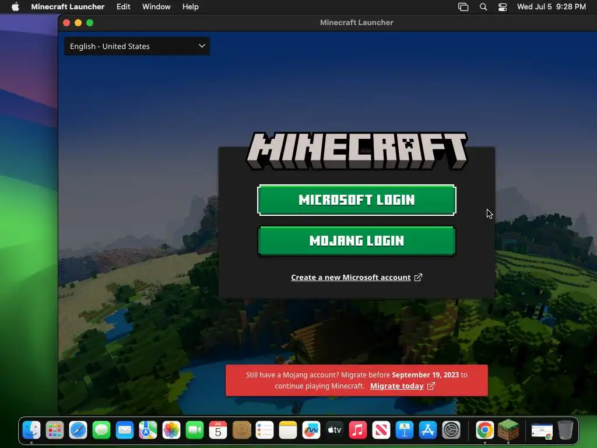Open Calendar from the Dock

(218, 430)
